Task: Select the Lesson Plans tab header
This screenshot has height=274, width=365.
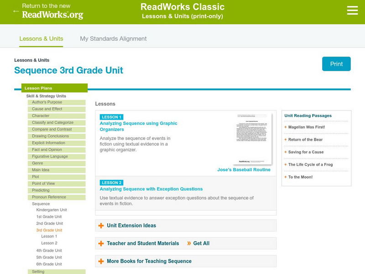Action: pyautogui.click(x=54, y=88)
